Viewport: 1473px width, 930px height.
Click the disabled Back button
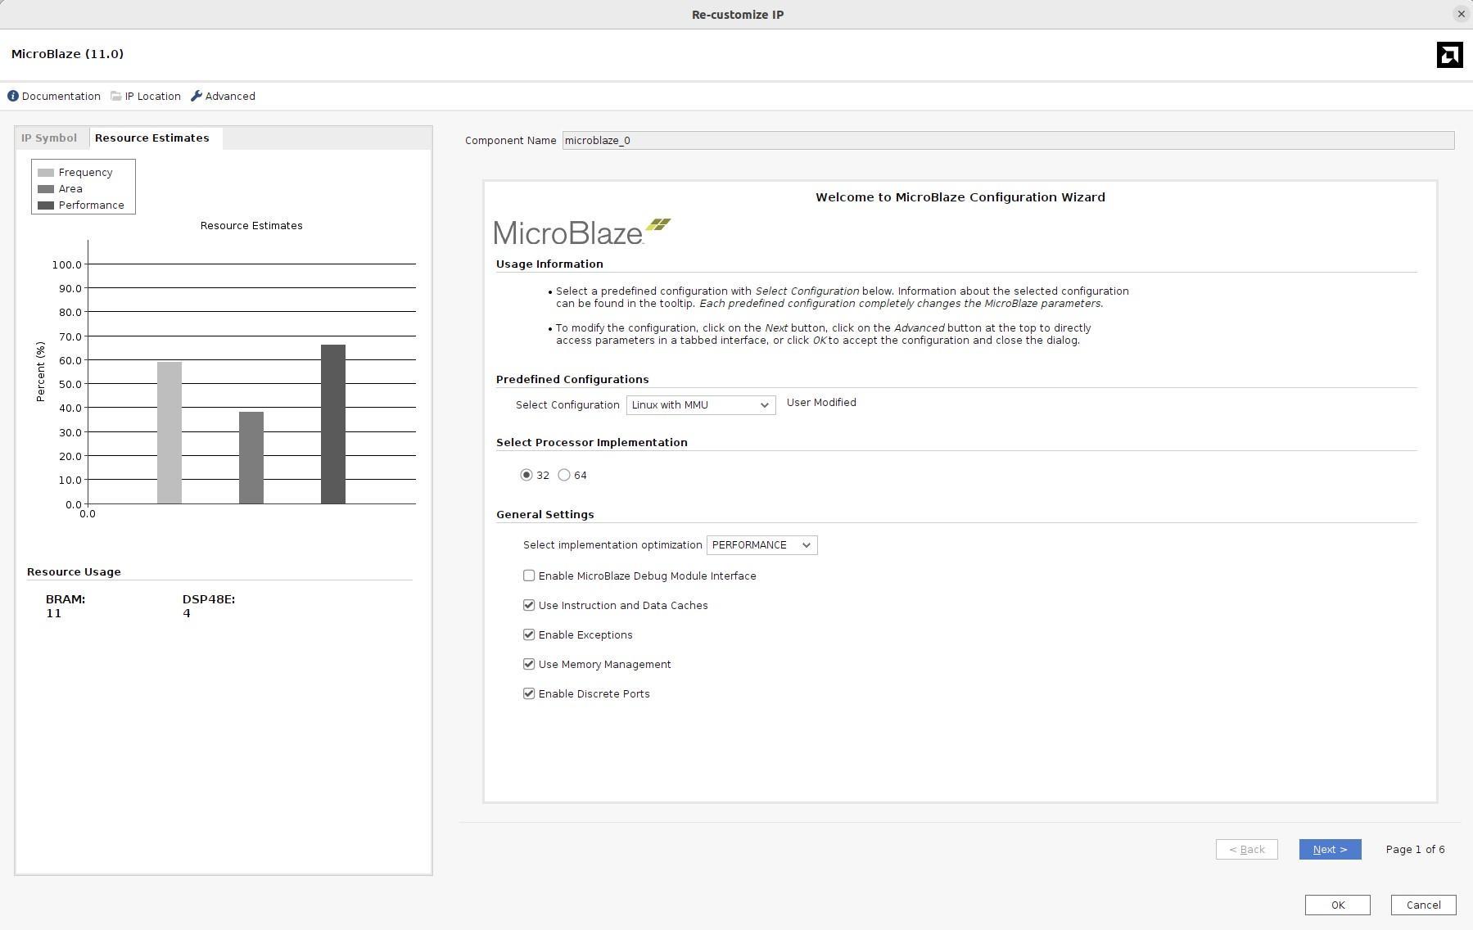pyautogui.click(x=1247, y=849)
